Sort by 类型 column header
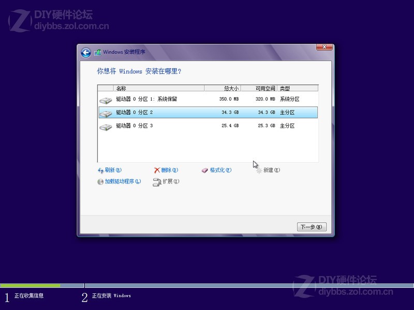 tap(298, 88)
